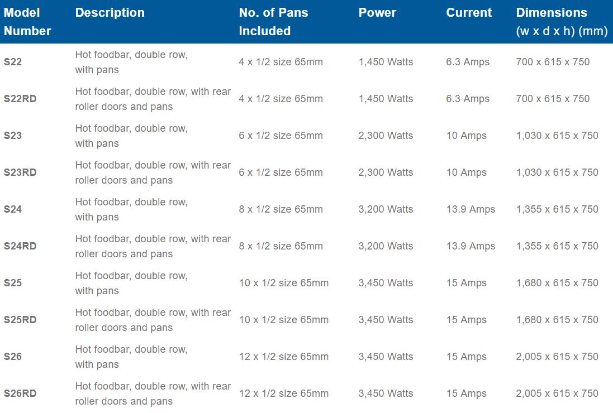Select model number S23
This screenshot has width=613, height=413.
pyautogui.click(x=13, y=136)
